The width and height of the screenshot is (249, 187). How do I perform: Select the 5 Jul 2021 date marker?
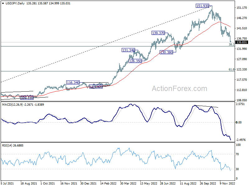click(7, 183)
